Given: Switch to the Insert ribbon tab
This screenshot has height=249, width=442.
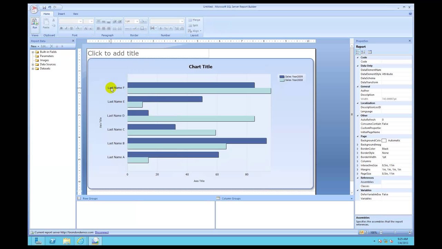Looking at the screenshot, I should pyautogui.click(x=61, y=14).
